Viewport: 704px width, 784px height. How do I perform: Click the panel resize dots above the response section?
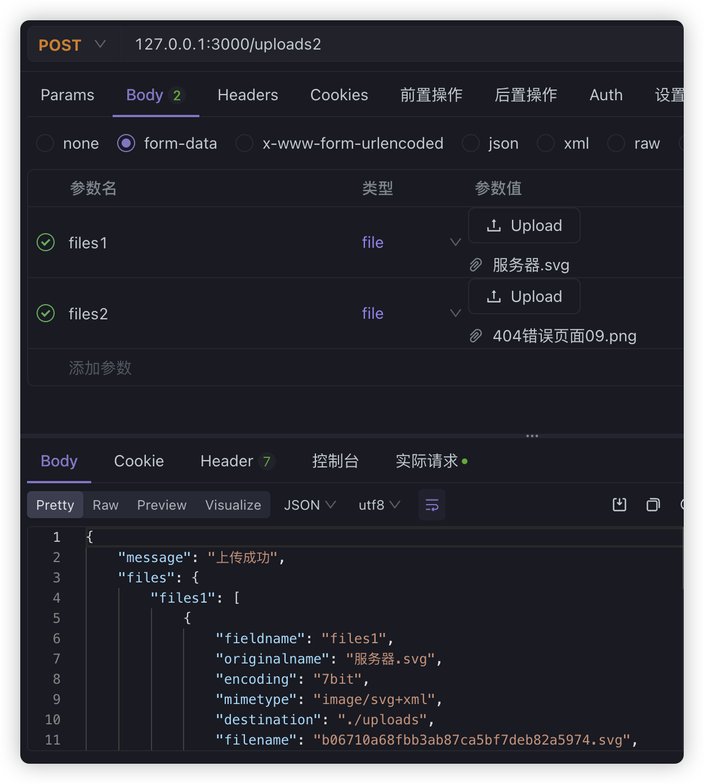[532, 435]
